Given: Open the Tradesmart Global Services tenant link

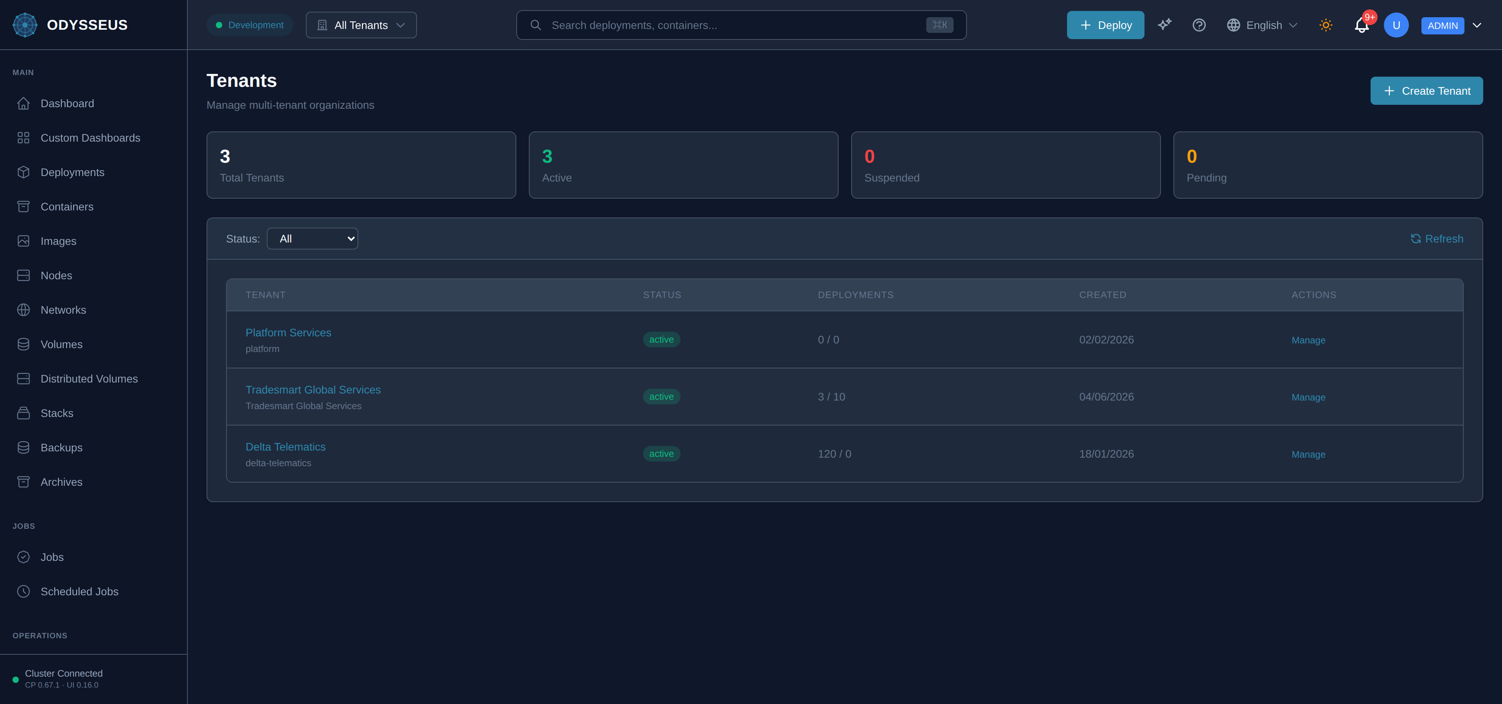Looking at the screenshot, I should pyautogui.click(x=313, y=389).
